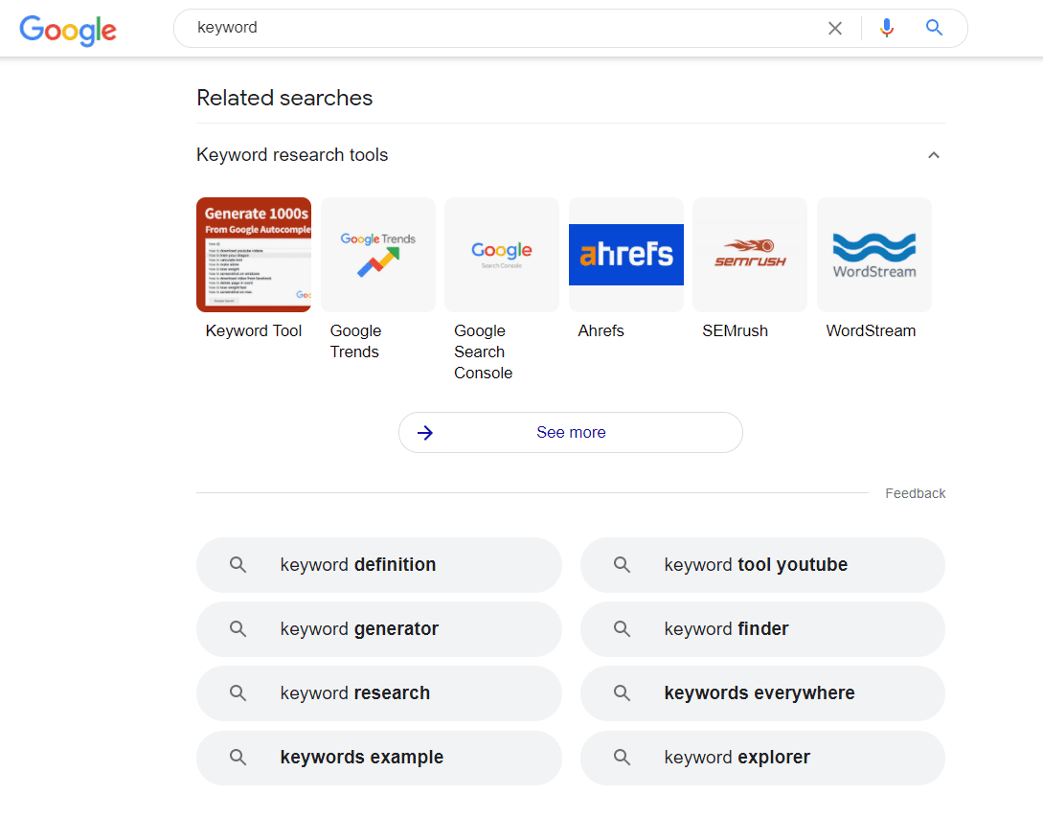
Task: Click magnifier icon beside 'keywords example'
Action: (x=238, y=757)
